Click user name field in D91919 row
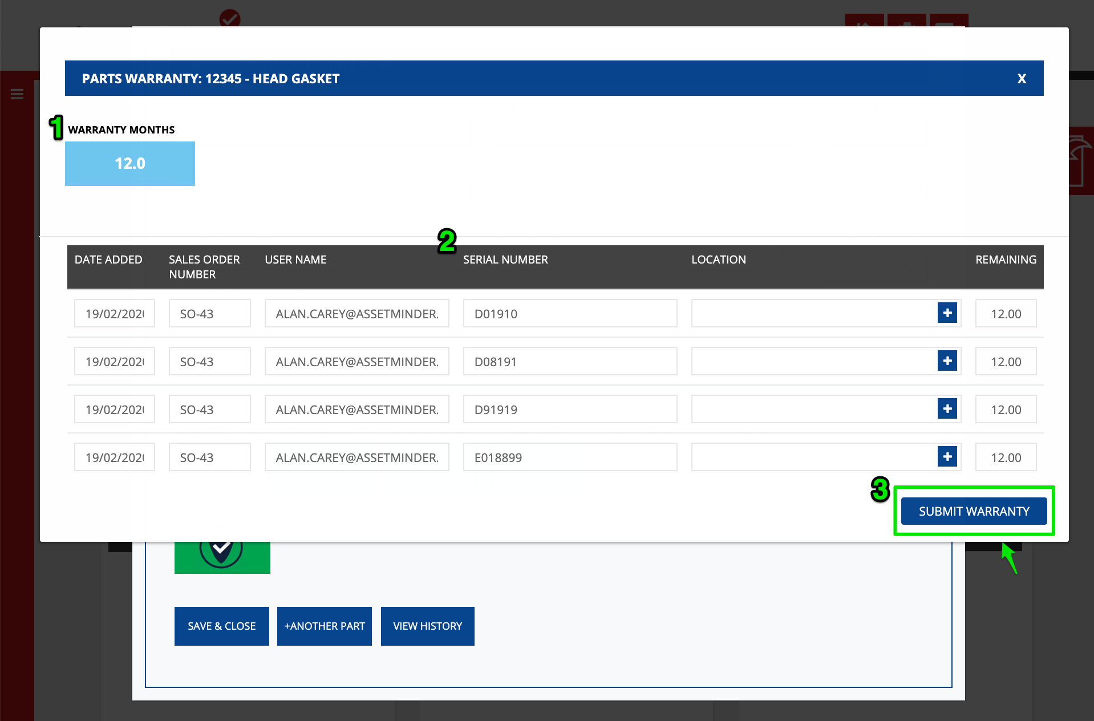This screenshot has width=1094, height=721. (x=357, y=409)
